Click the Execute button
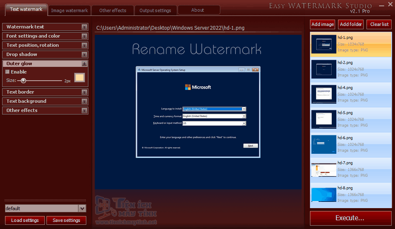 pos(351,218)
